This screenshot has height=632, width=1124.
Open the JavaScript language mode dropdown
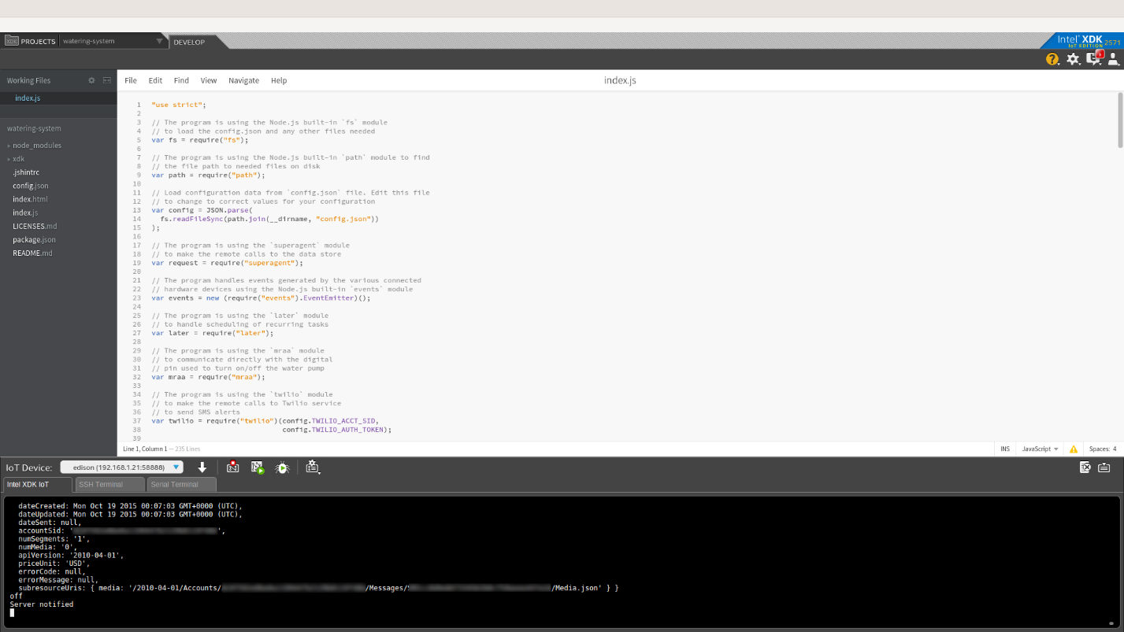click(1040, 449)
